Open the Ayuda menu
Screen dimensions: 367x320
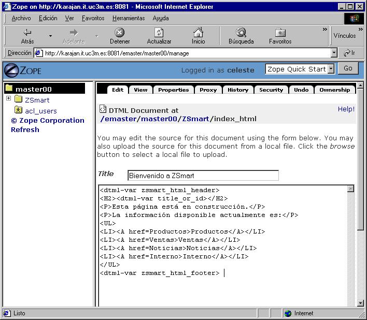pos(161,18)
